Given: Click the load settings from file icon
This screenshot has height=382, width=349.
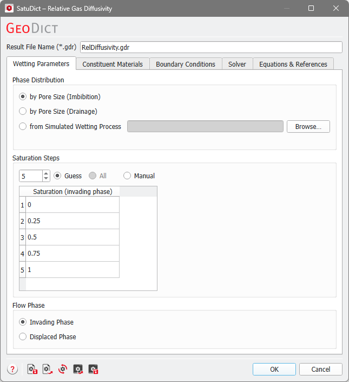Looking at the screenshot, I should tap(48, 370).
